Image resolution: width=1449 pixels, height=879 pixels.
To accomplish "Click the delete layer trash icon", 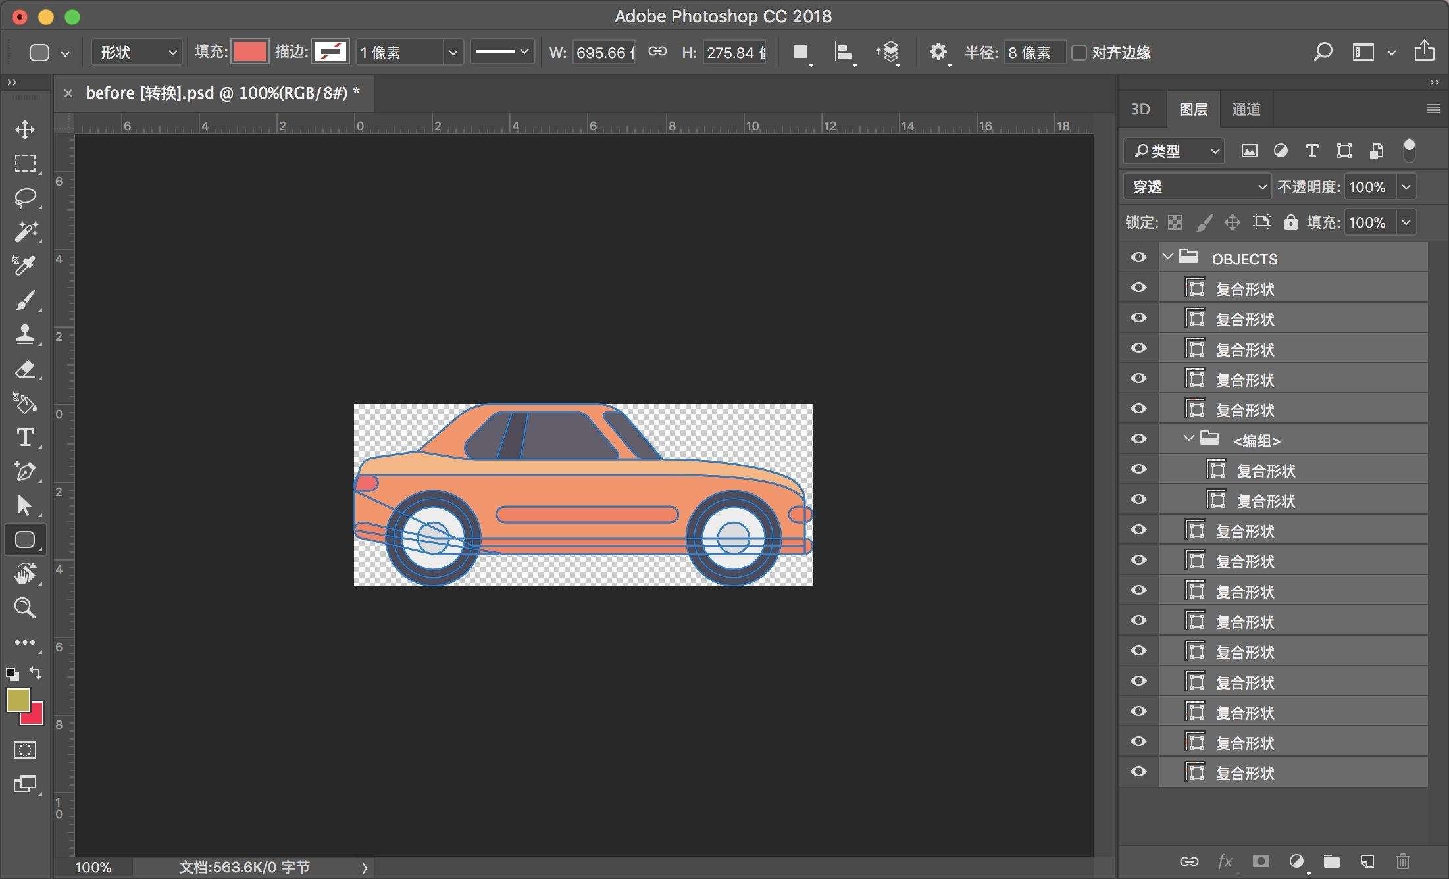I will point(1402,861).
